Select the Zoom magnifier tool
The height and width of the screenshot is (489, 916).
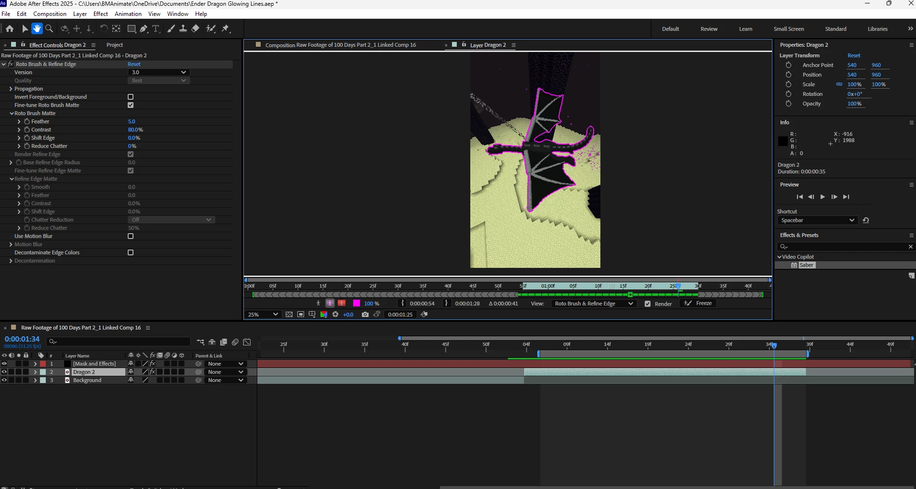pyautogui.click(x=49, y=29)
